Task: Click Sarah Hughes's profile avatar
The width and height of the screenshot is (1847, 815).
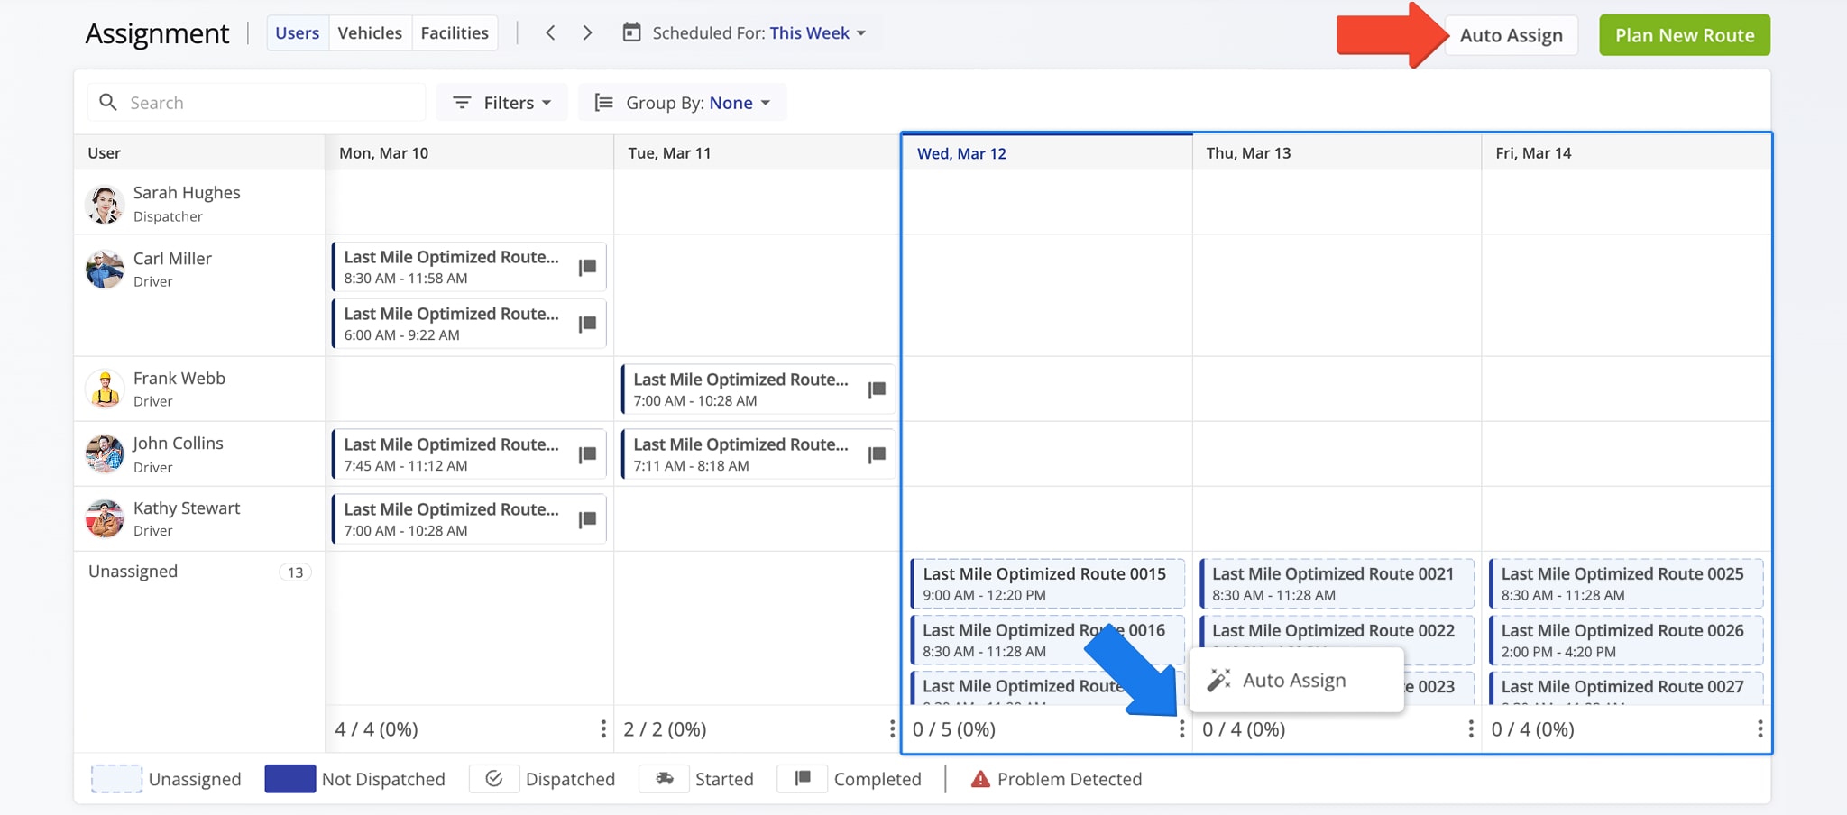Action: [104, 203]
